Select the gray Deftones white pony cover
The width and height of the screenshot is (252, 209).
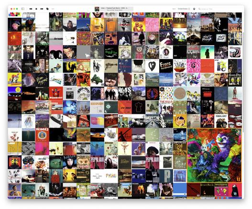point(83,52)
